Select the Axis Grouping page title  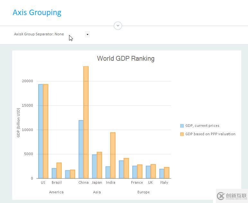37,13
